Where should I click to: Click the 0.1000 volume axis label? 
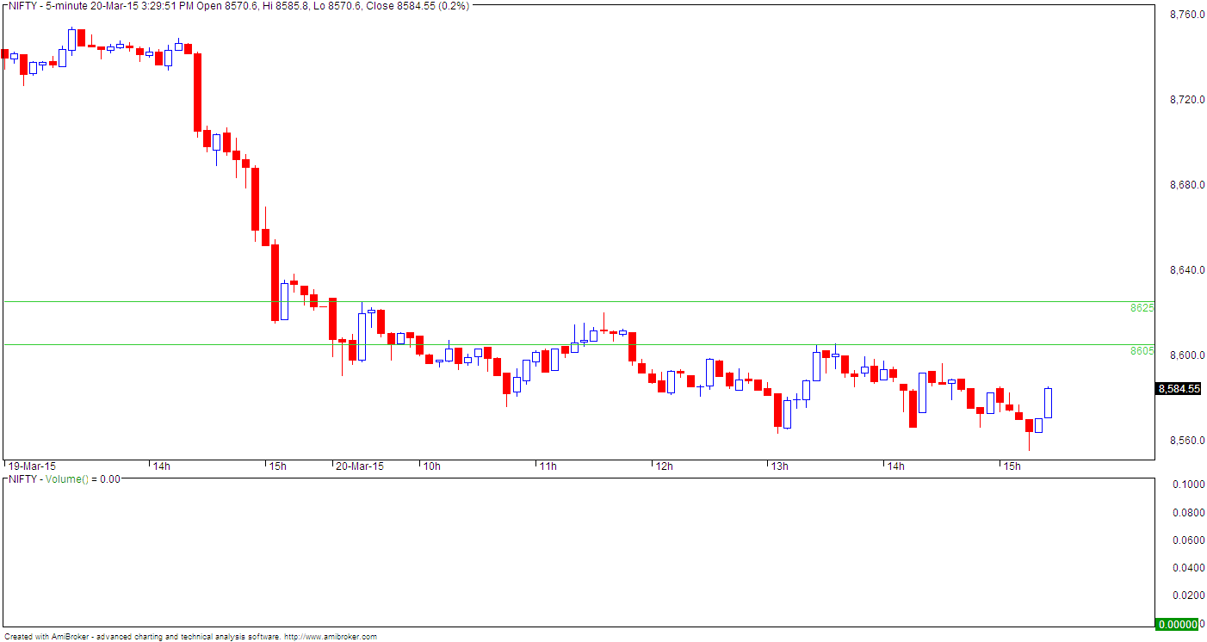(x=1190, y=485)
